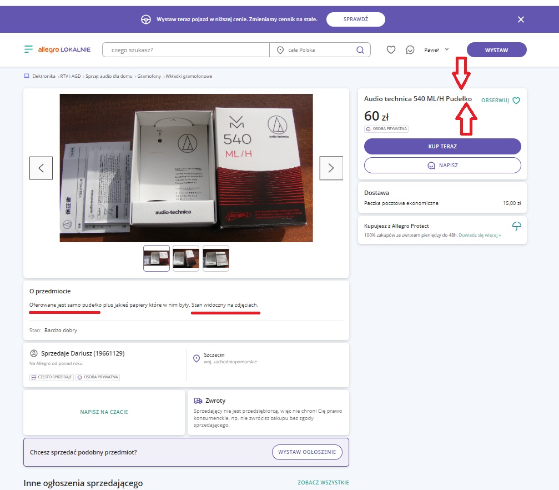This screenshot has height=490, width=559.
Task: Select the second photo thumbnail
Action: (186, 258)
